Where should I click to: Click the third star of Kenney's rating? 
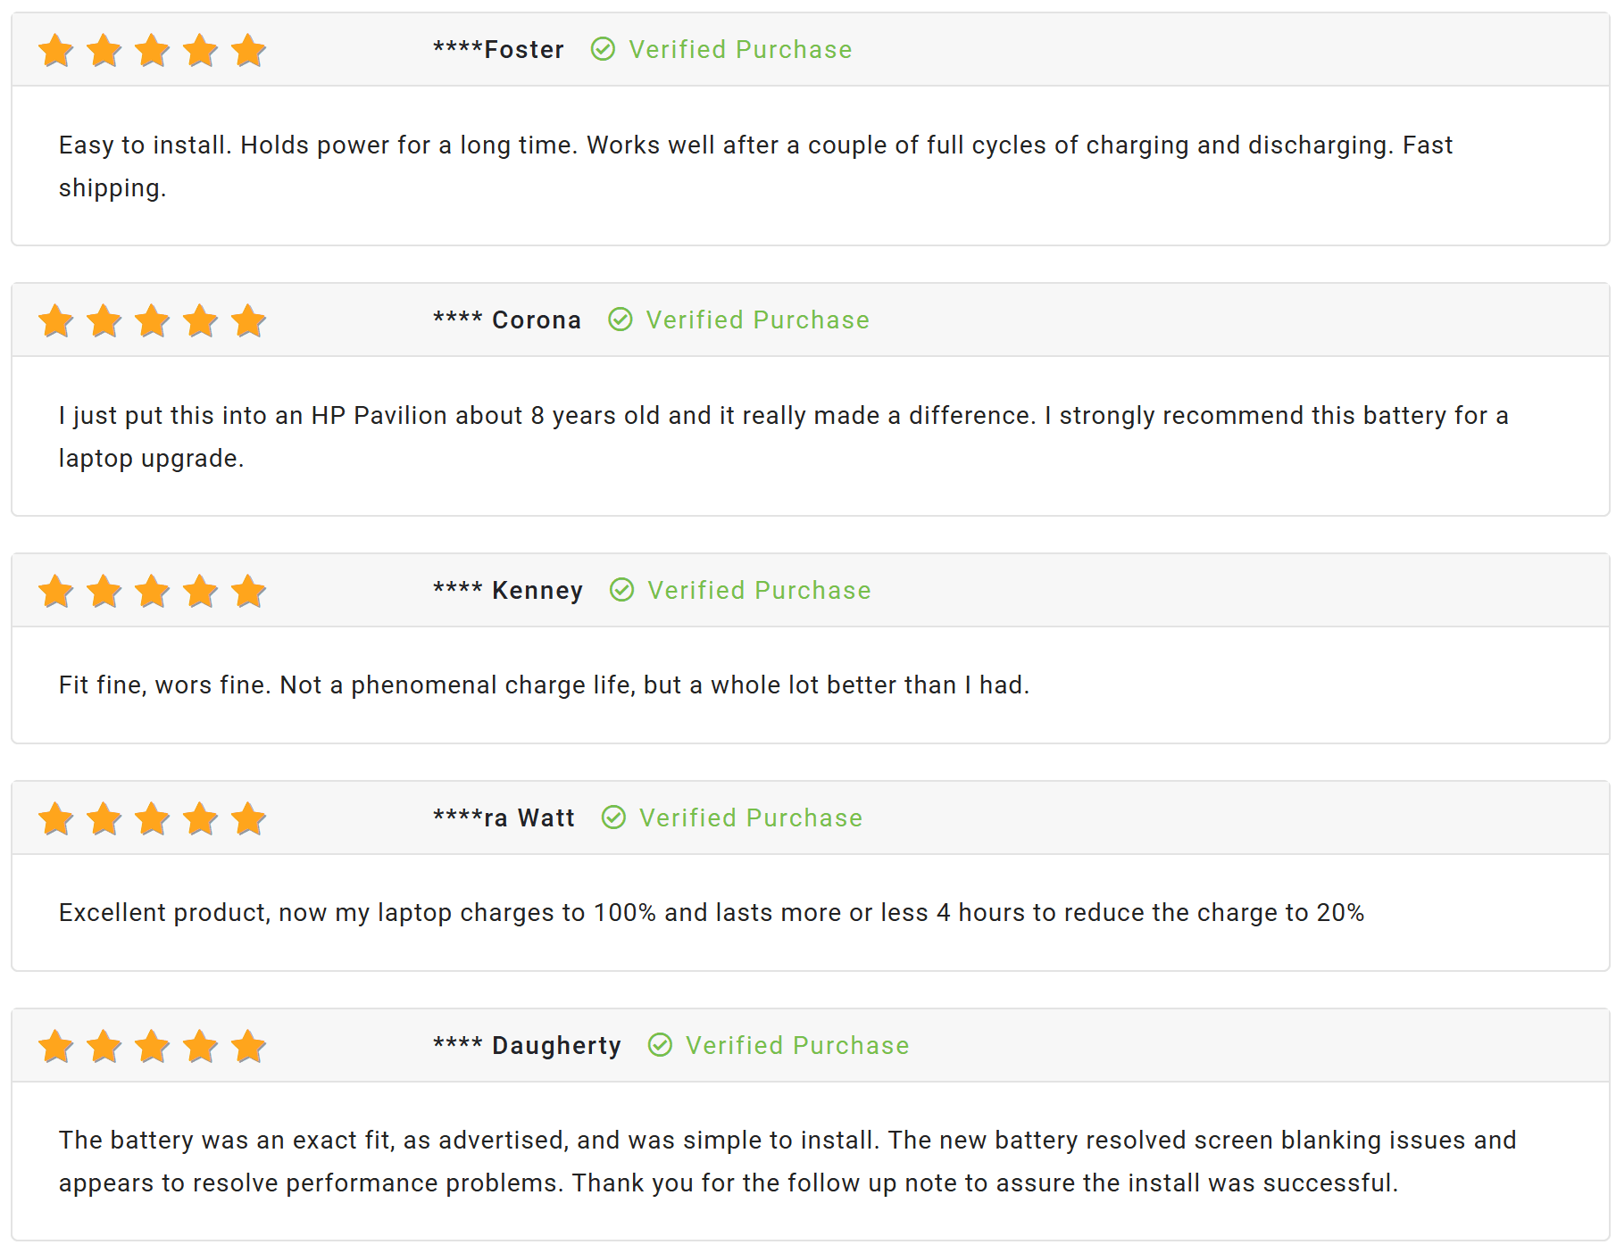coord(153,591)
